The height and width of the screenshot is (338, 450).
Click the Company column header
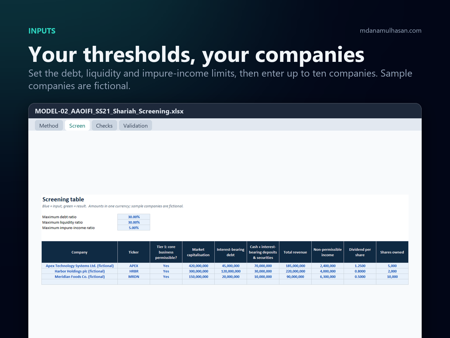coord(80,252)
